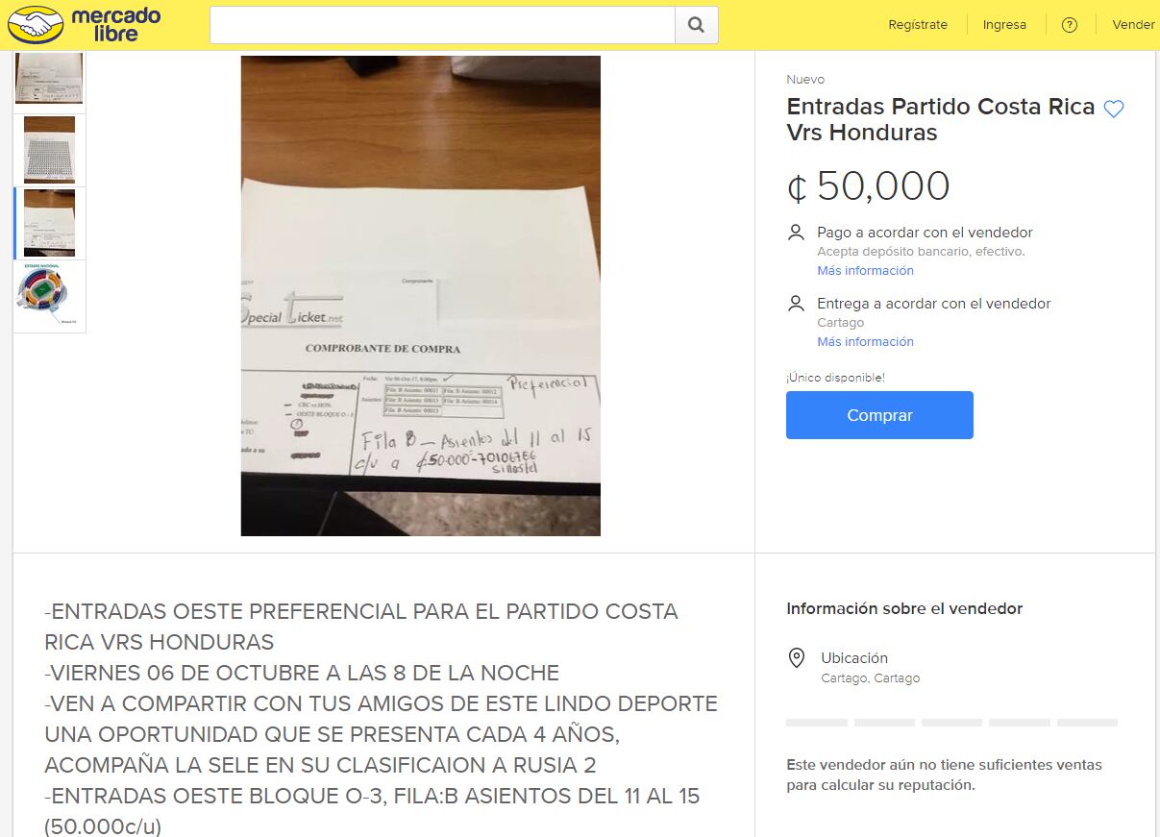Focus the search input field
This screenshot has width=1160, height=837.
coord(442,25)
